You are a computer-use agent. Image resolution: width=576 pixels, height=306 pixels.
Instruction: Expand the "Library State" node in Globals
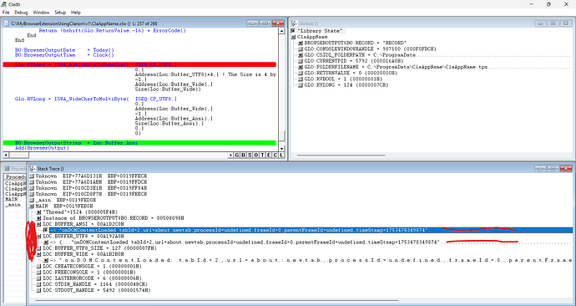(293, 31)
